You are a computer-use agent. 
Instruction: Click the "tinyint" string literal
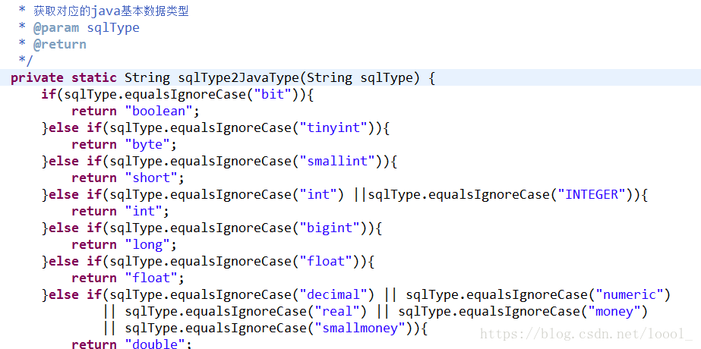333,127
